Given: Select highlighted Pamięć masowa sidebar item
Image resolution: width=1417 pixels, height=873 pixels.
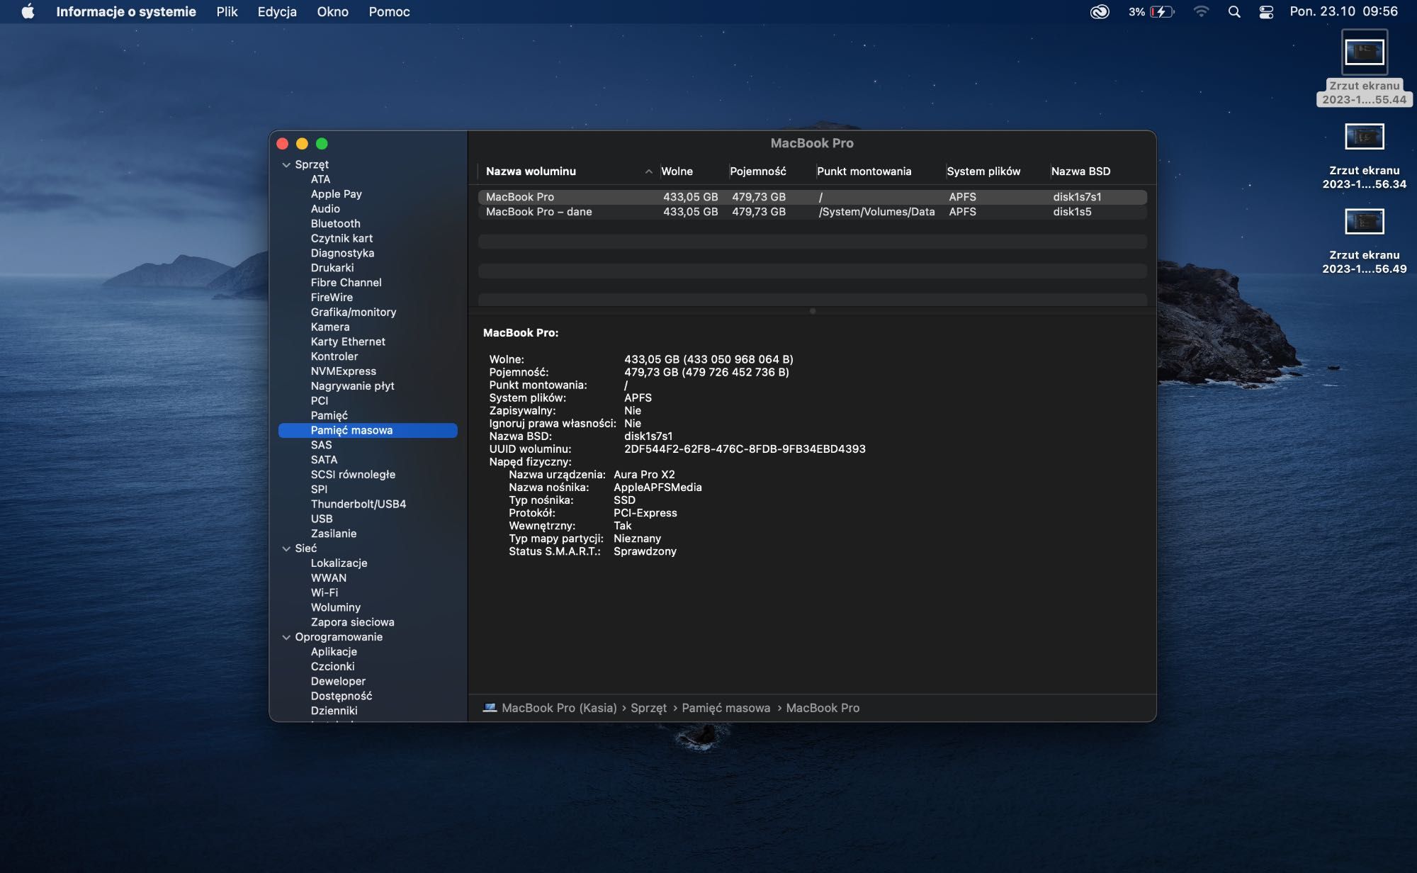Looking at the screenshot, I should (368, 430).
